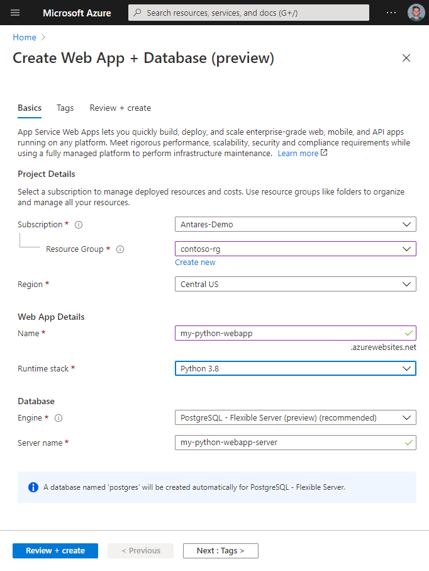Click the Runtime stack label
This screenshot has width=429, height=571.
point(43,368)
